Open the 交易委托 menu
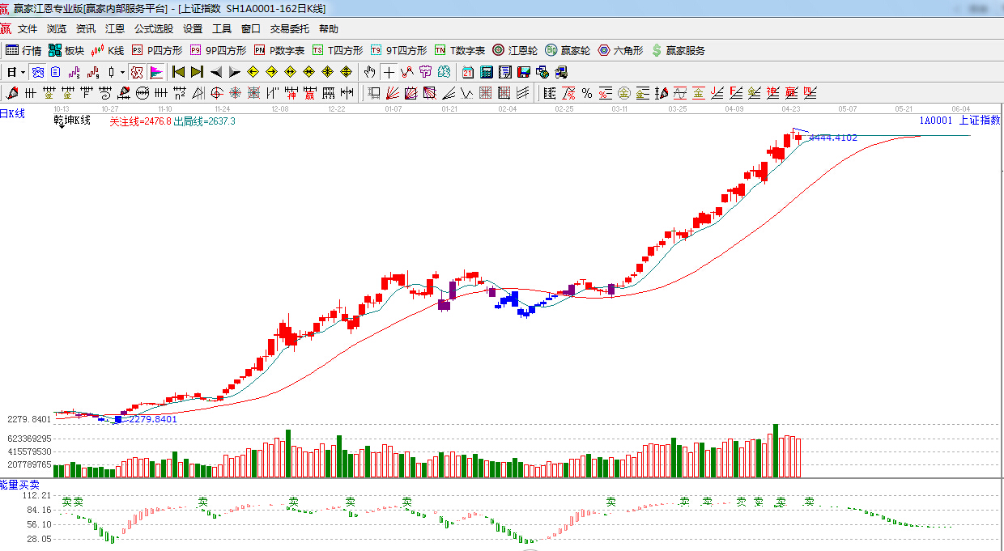The image size is (1004, 551). 289,28
